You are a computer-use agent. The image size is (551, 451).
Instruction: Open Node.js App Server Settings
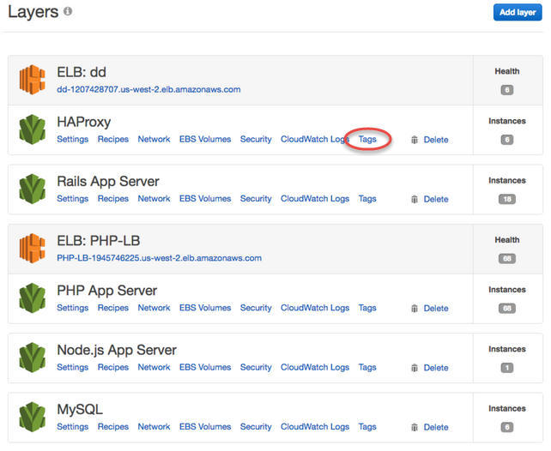point(73,368)
